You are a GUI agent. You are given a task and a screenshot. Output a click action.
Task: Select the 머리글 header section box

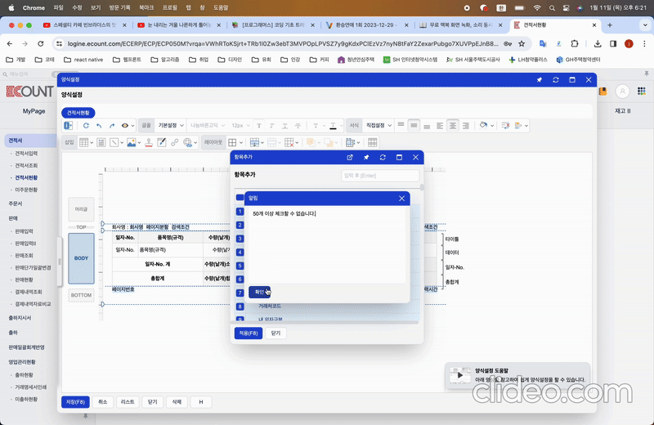(x=81, y=209)
